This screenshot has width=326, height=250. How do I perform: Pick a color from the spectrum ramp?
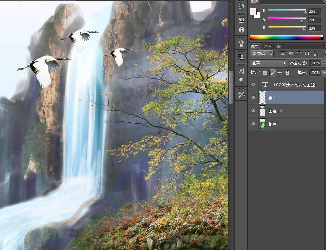tap(286, 37)
